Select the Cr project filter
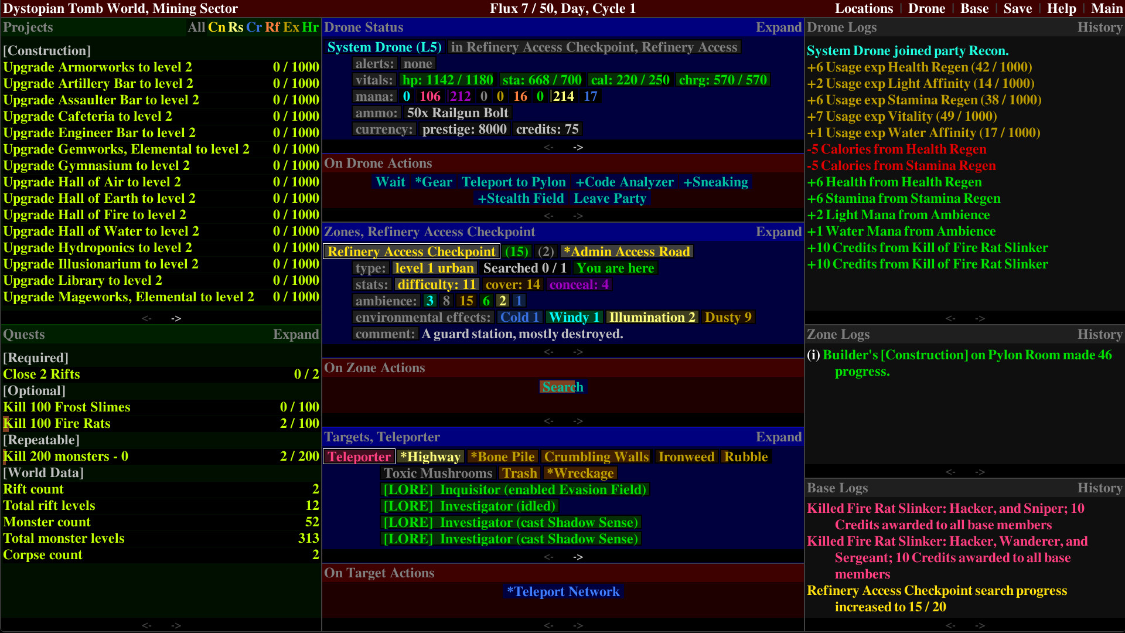Viewport: 1125px width, 633px height. 254,27
